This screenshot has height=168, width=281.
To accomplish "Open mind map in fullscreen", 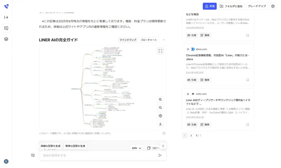I will point(160,51).
